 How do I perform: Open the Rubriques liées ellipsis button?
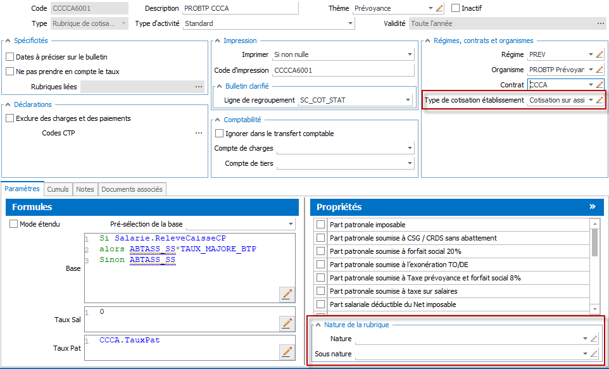point(199,87)
